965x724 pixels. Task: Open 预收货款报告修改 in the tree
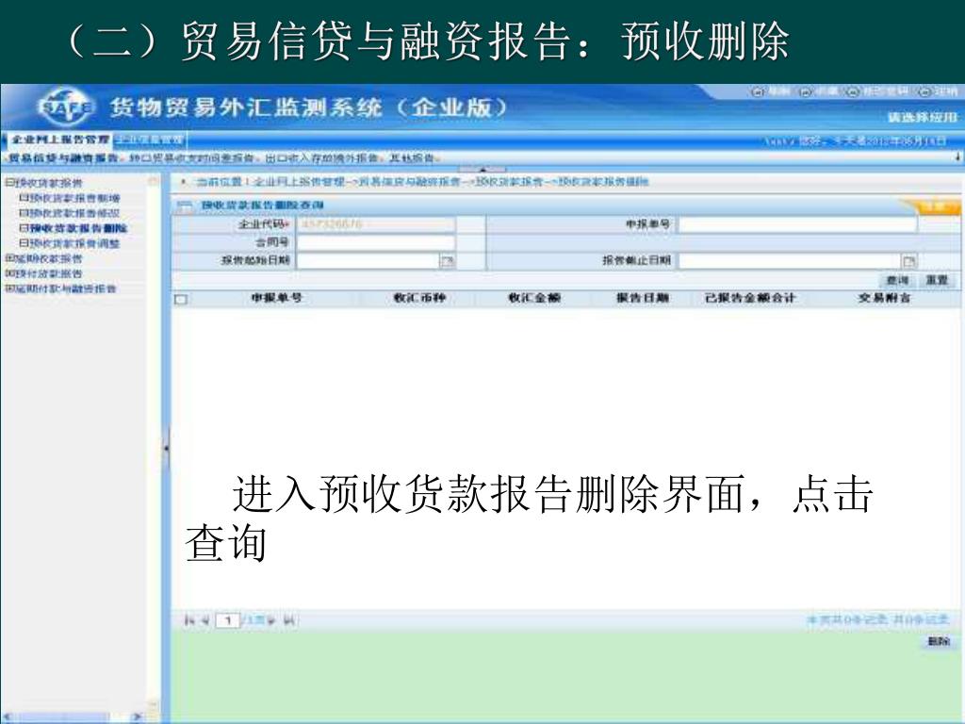click(74, 213)
